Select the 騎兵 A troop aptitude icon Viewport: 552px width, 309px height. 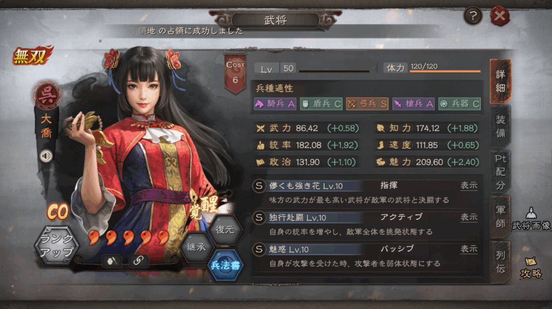275,104
